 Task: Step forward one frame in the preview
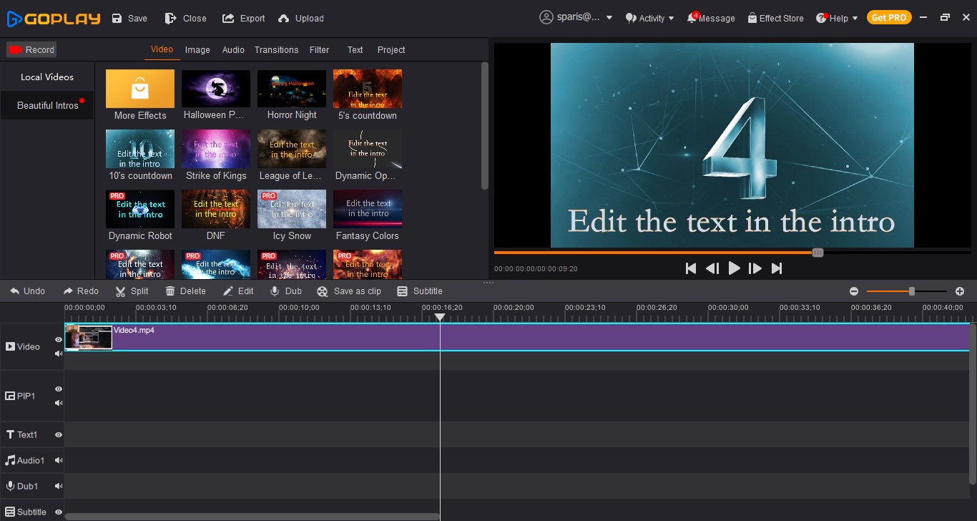[755, 268]
